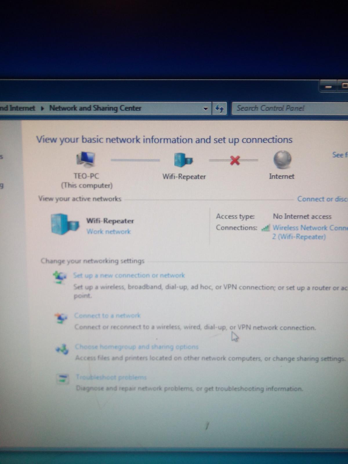Click the 'No Internet access' status text

click(x=302, y=216)
